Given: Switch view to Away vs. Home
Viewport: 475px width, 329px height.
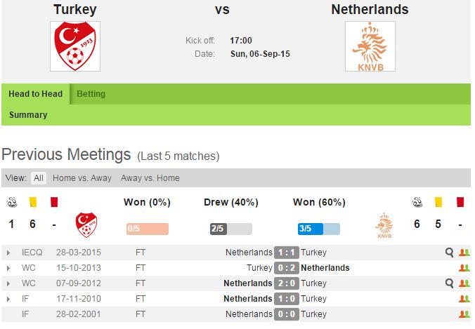Looking at the screenshot, I should pos(150,178).
